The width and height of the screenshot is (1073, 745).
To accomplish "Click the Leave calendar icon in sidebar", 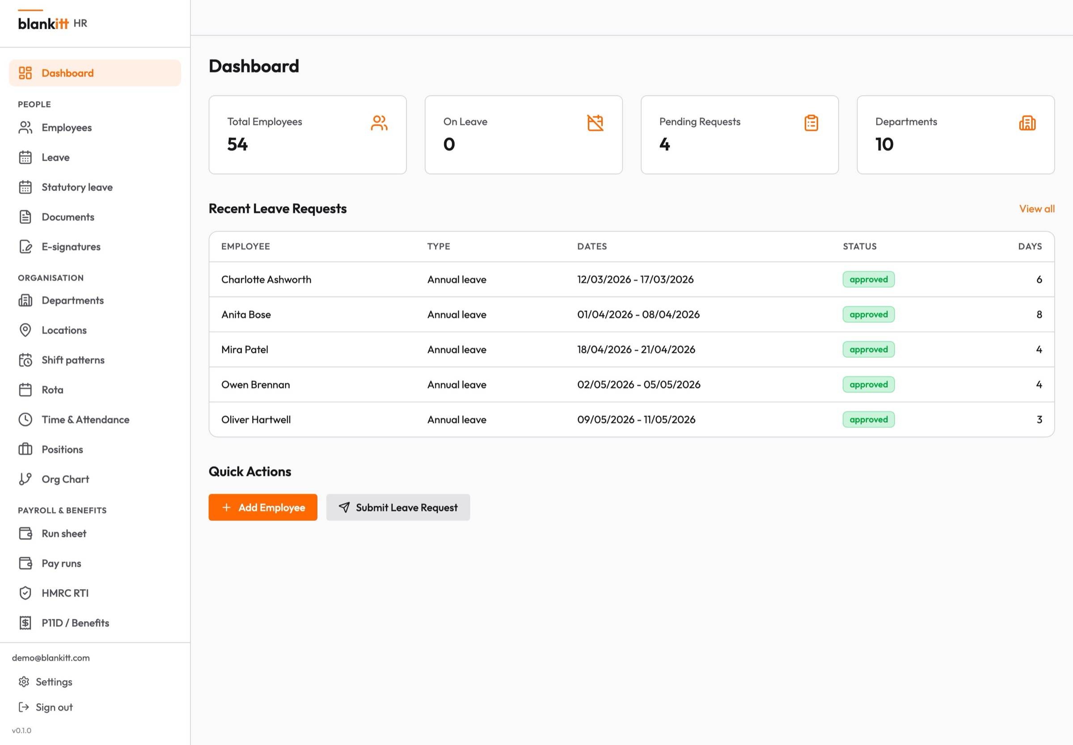I will [25, 157].
